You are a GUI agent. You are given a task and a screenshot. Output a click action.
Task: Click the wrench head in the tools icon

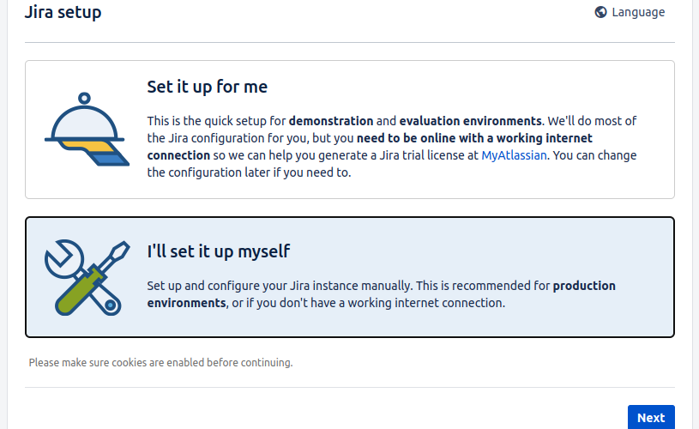[x=63, y=259]
